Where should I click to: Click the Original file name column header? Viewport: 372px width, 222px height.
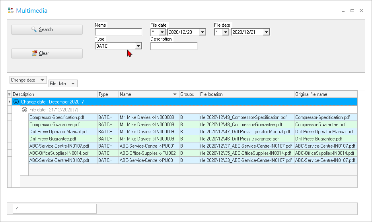pyautogui.click(x=325, y=94)
